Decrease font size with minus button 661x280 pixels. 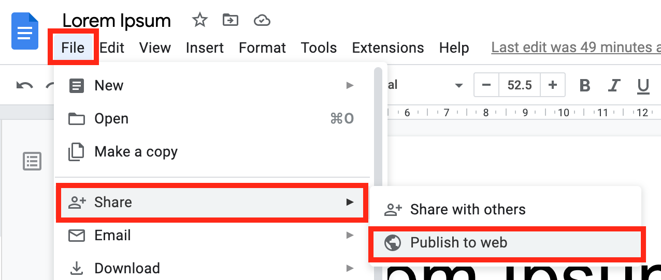pos(486,85)
